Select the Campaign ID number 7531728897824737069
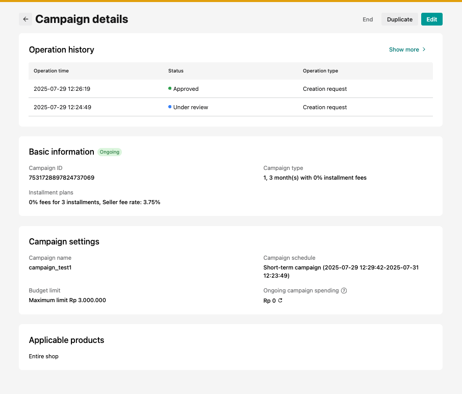462x394 pixels. click(62, 178)
